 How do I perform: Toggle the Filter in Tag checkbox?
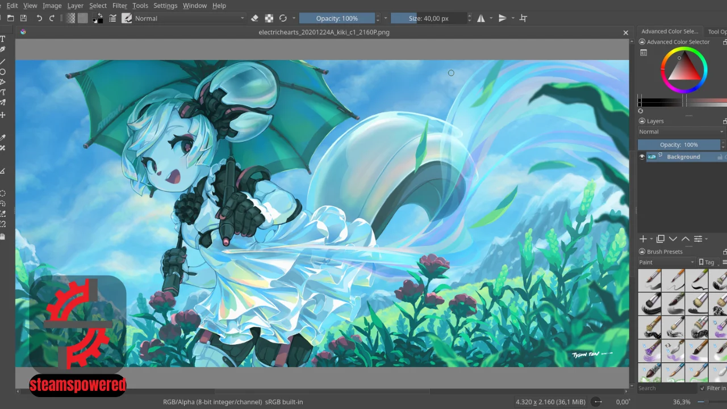[703, 389]
